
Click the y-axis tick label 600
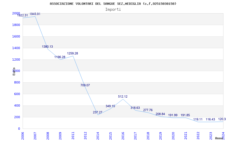[17, 94]
